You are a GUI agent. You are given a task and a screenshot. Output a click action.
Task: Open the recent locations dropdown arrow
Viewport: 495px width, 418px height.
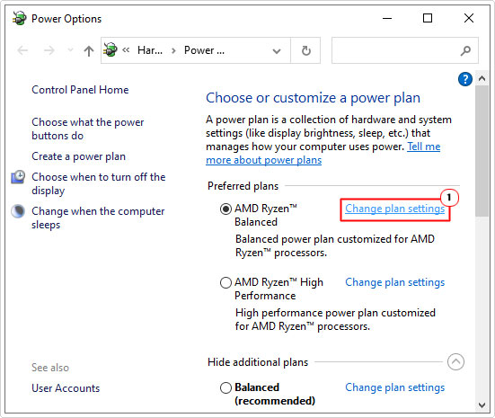pos(70,50)
